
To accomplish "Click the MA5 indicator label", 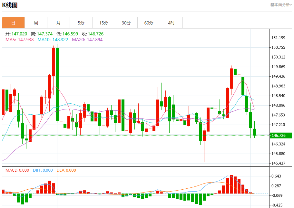I will click(19, 40).
